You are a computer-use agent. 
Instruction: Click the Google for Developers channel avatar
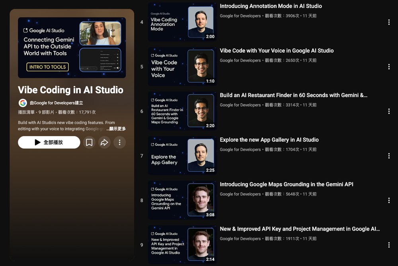[23, 102]
